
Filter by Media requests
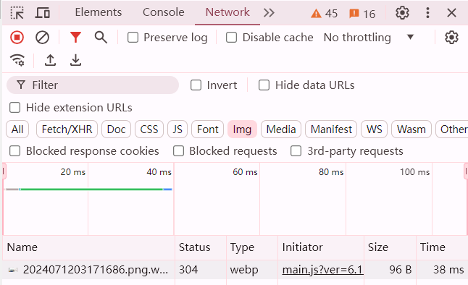point(281,129)
